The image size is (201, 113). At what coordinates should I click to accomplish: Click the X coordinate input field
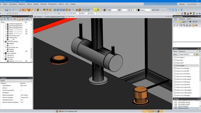click(75, 13)
